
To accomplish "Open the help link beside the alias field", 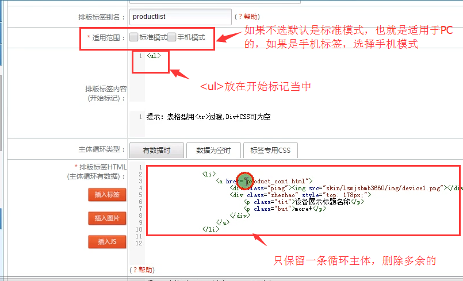I will point(247,17).
